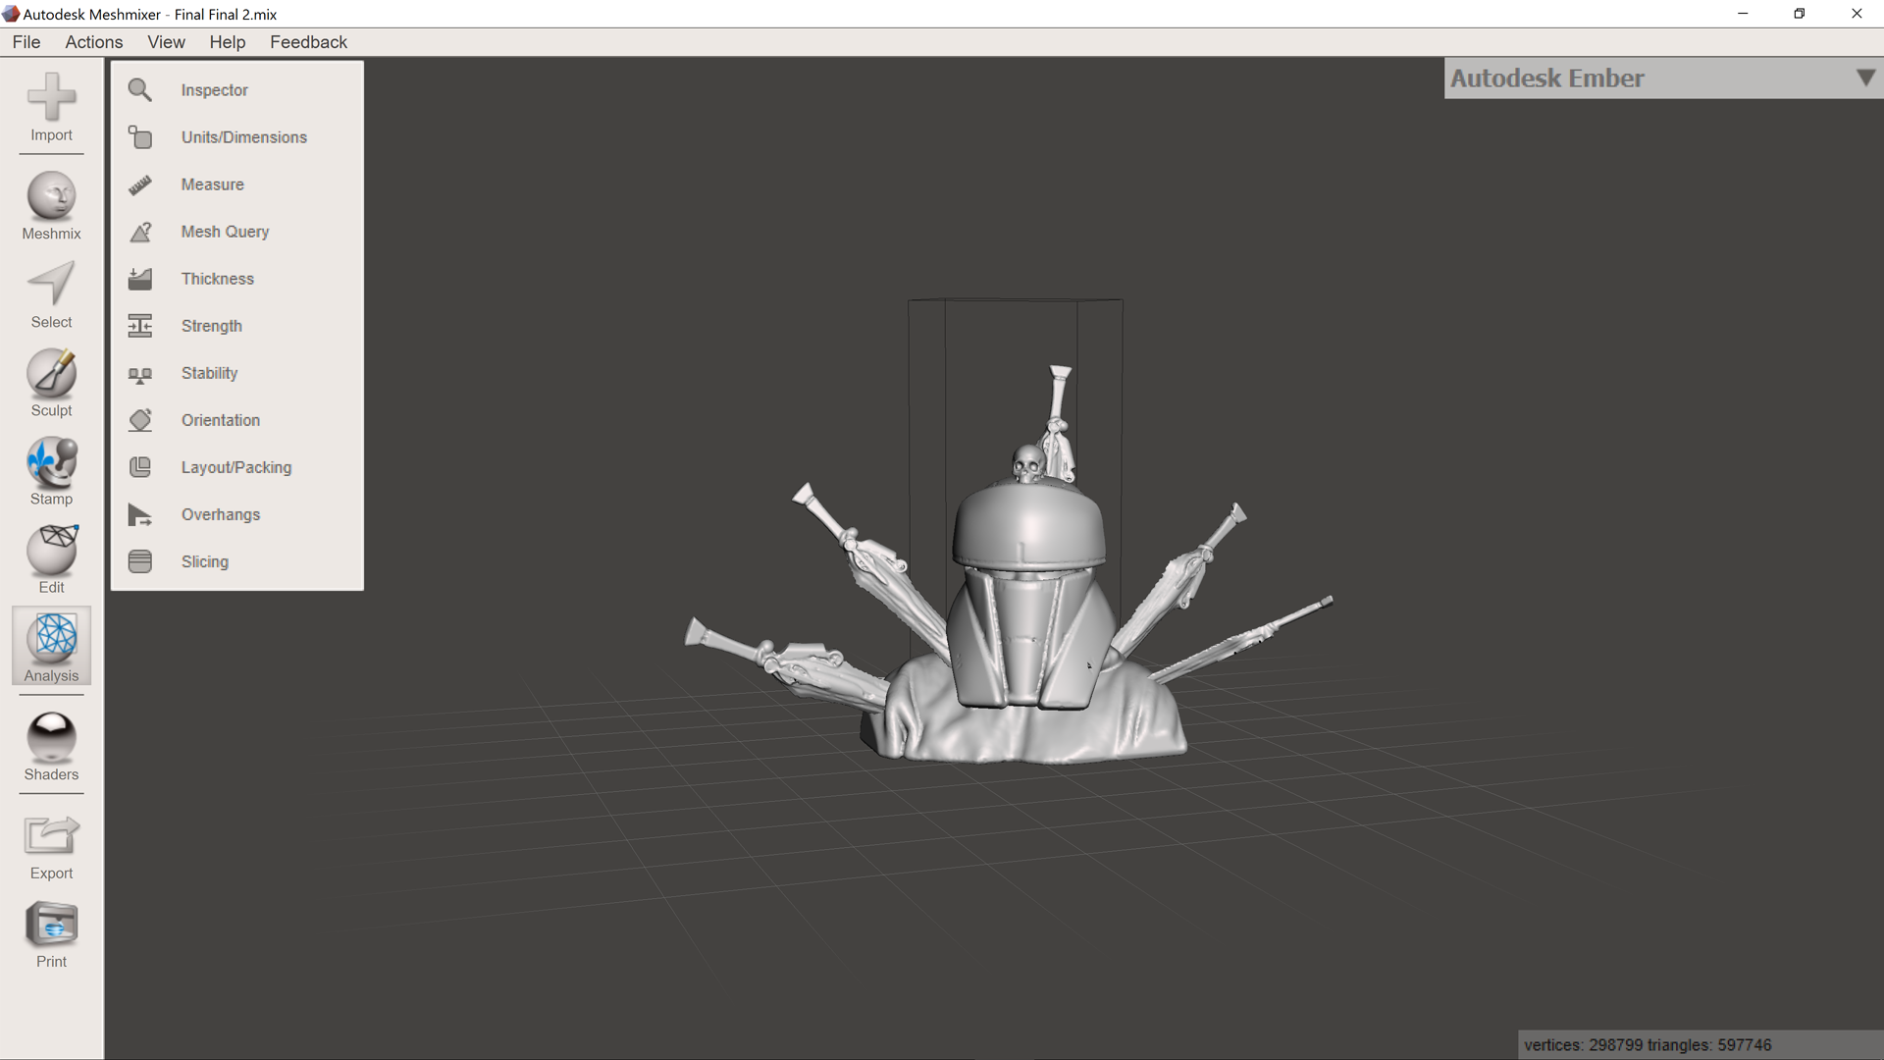This screenshot has width=1884, height=1060.
Task: Click the Layout/Packing icon
Action: click(x=140, y=467)
